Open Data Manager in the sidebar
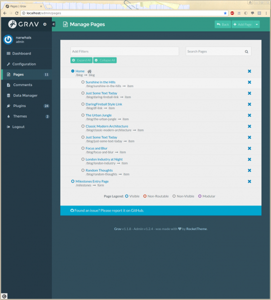 click(26, 95)
